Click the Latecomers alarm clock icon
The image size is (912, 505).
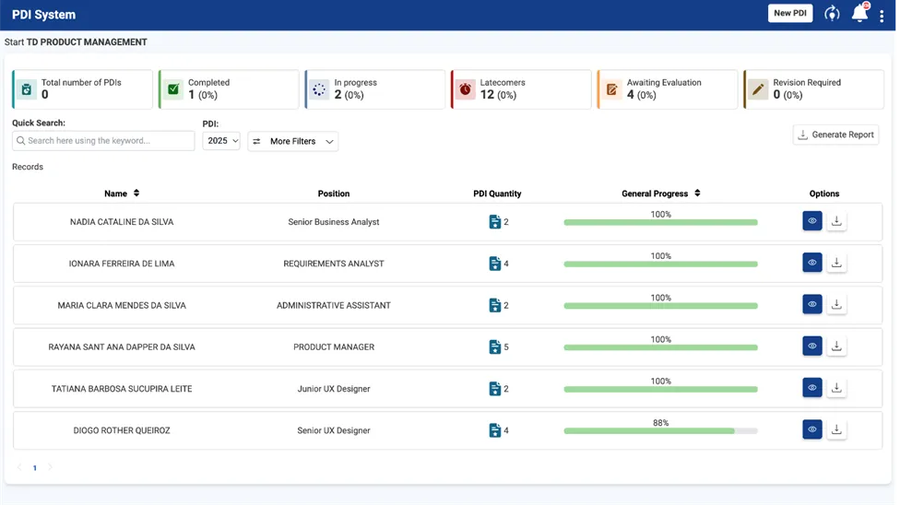coord(466,88)
